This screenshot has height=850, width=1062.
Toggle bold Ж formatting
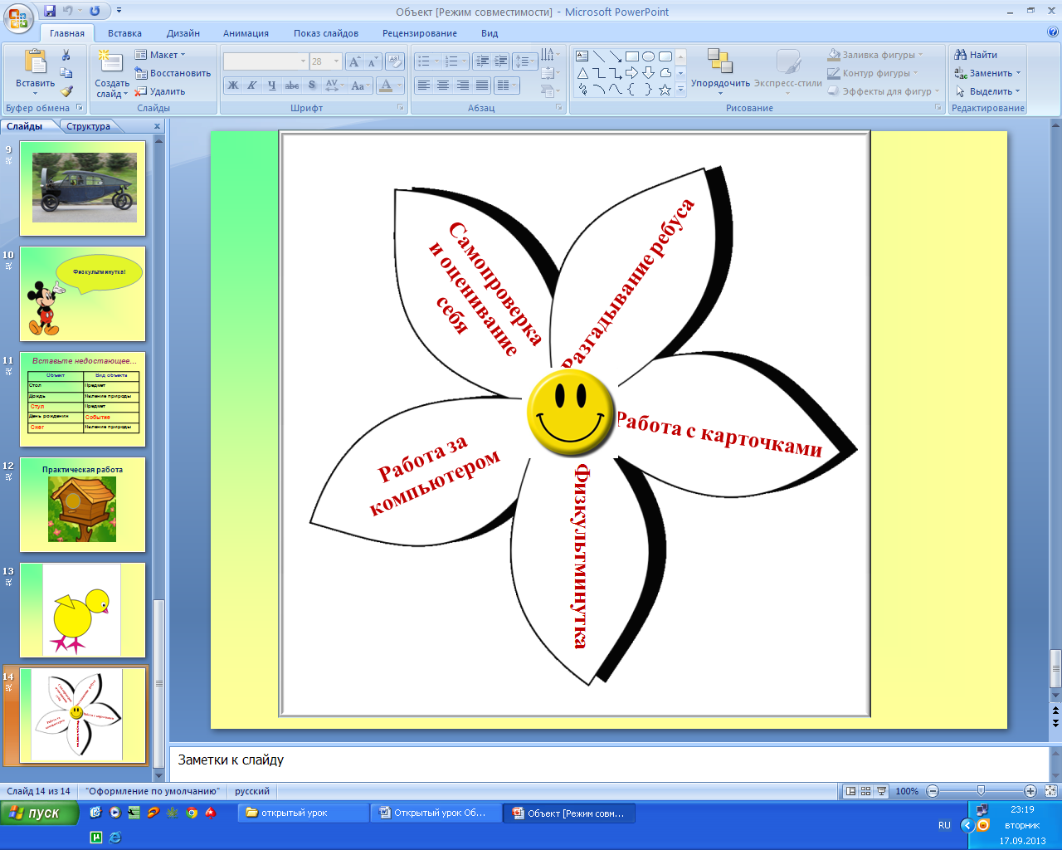click(x=233, y=85)
